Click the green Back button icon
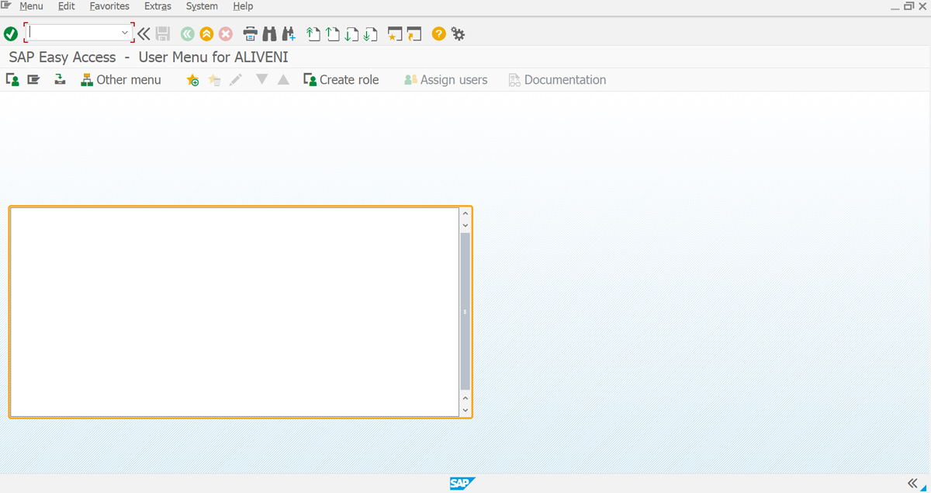Image resolution: width=931 pixels, height=493 pixels. coord(187,33)
